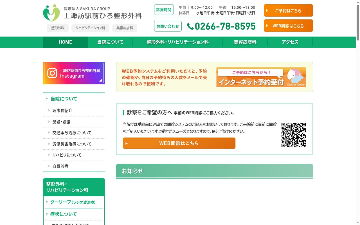Select the HOME navigation tab
The image size is (360, 225).
click(65, 42)
